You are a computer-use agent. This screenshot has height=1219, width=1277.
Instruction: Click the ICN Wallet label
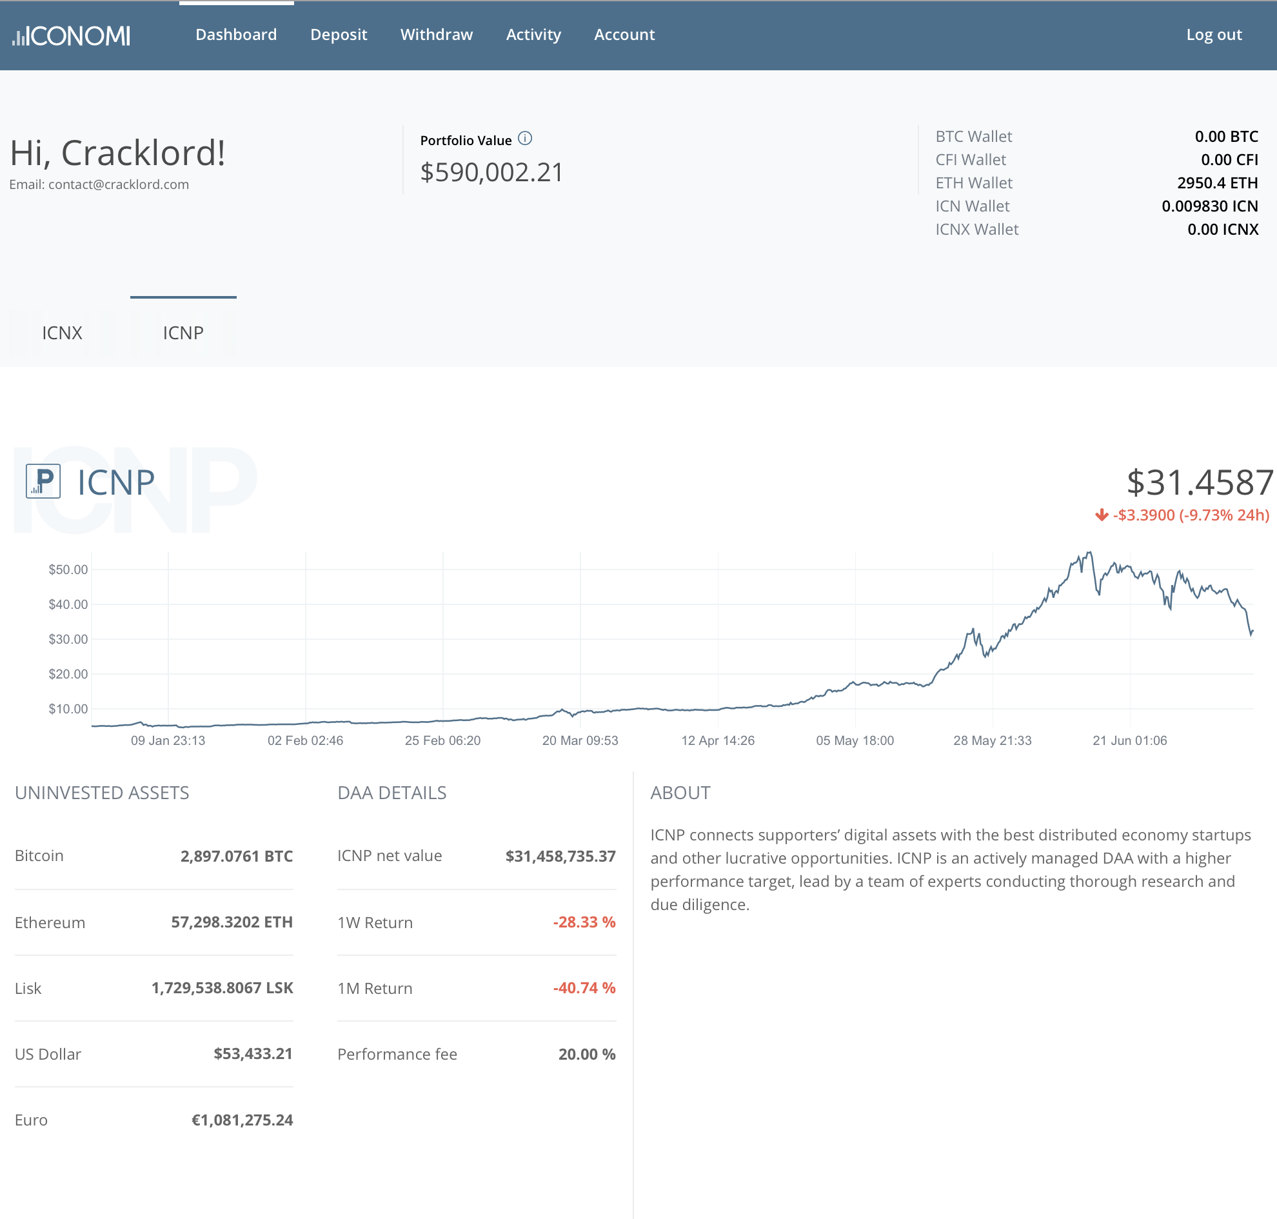tap(972, 206)
